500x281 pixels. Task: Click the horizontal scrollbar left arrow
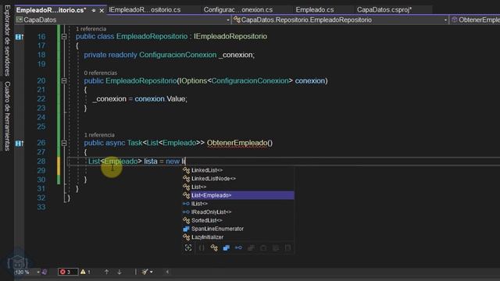167,272
